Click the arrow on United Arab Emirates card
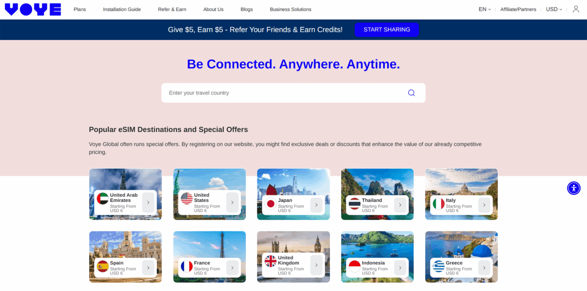Viewport: 587px width, 291px height. point(148,203)
